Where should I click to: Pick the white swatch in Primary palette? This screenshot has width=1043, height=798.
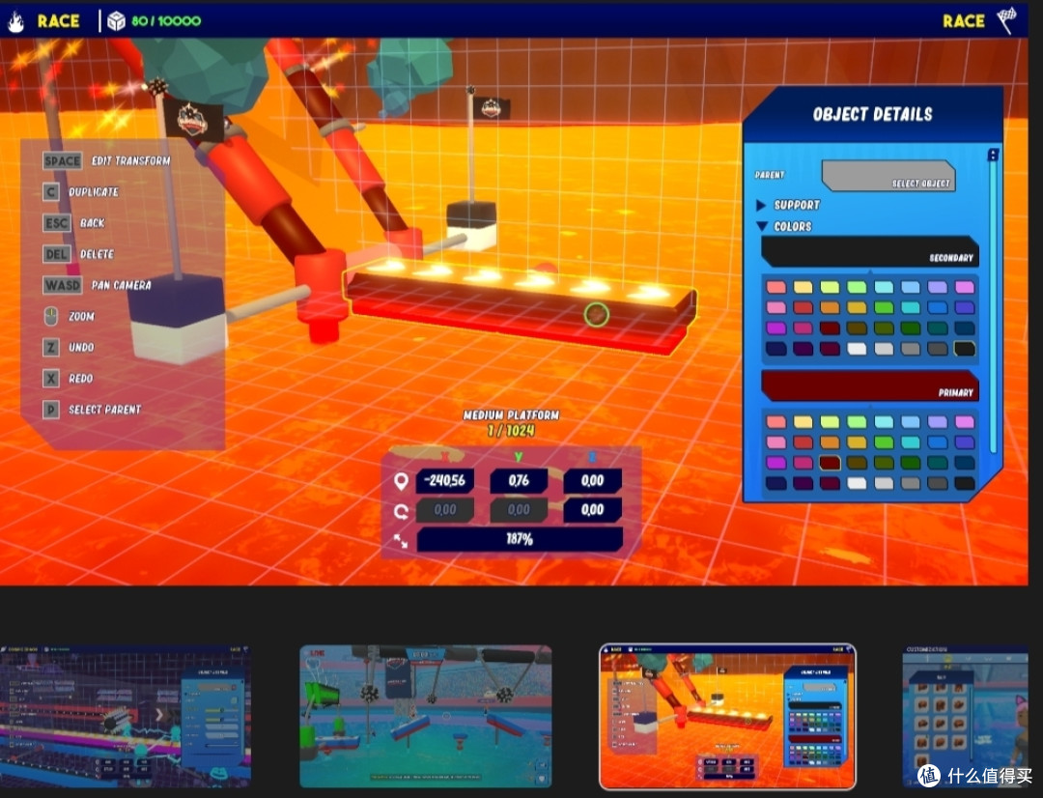(x=857, y=483)
